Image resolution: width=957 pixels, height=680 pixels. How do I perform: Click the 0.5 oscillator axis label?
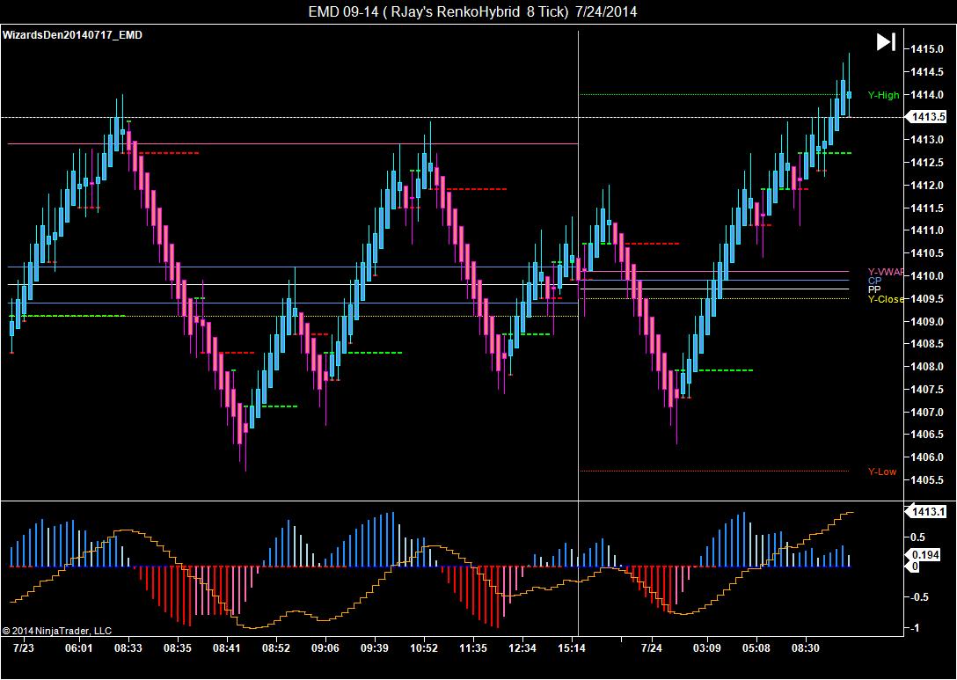click(917, 537)
